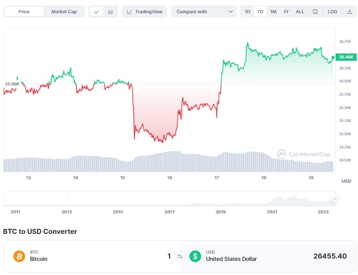This screenshot has height=275, width=358.
Task: Switch to candlestick chart icon
Action: point(110,12)
